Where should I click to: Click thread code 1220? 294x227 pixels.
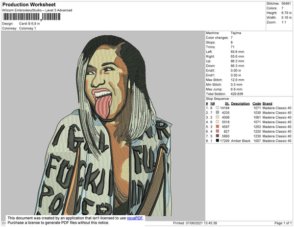257,132
